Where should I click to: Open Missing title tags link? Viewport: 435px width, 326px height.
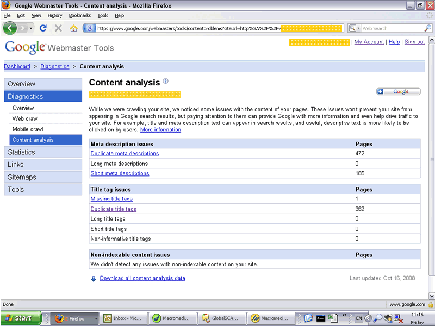pos(111,199)
